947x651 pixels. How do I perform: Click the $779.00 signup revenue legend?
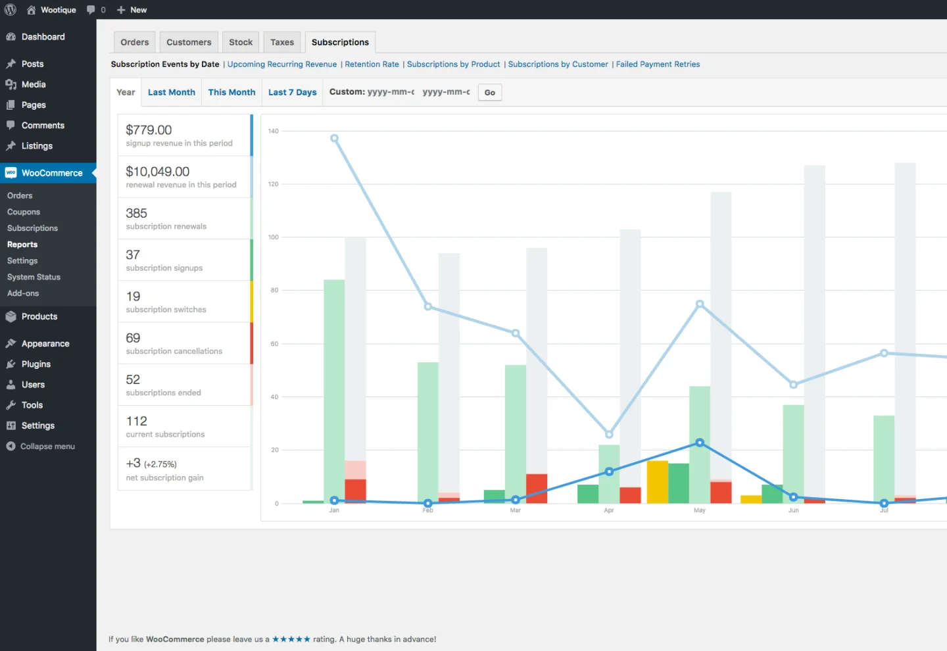[185, 135]
